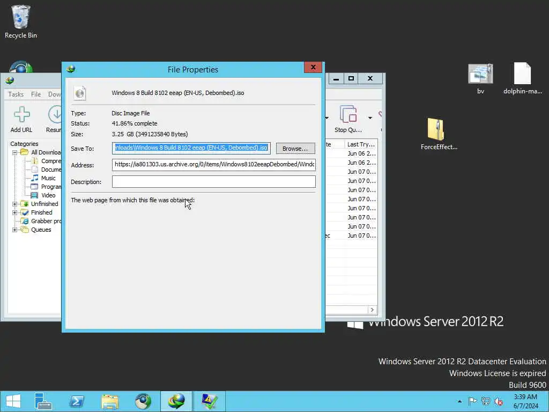This screenshot has width=549, height=412.
Task: Click the '41.86% complete' status text
Action: 135,123
